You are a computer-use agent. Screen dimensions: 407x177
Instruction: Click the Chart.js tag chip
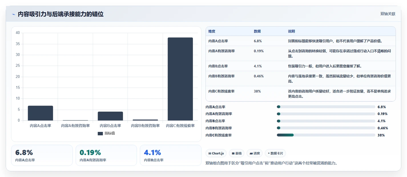216,153
